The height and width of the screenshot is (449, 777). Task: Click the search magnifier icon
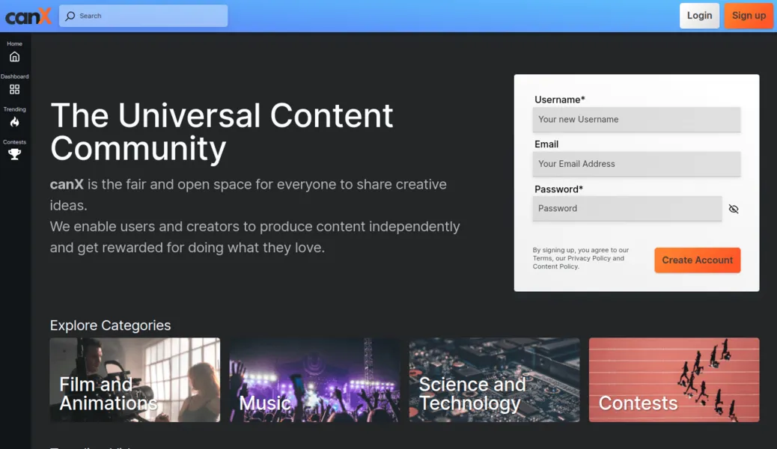coord(70,16)
